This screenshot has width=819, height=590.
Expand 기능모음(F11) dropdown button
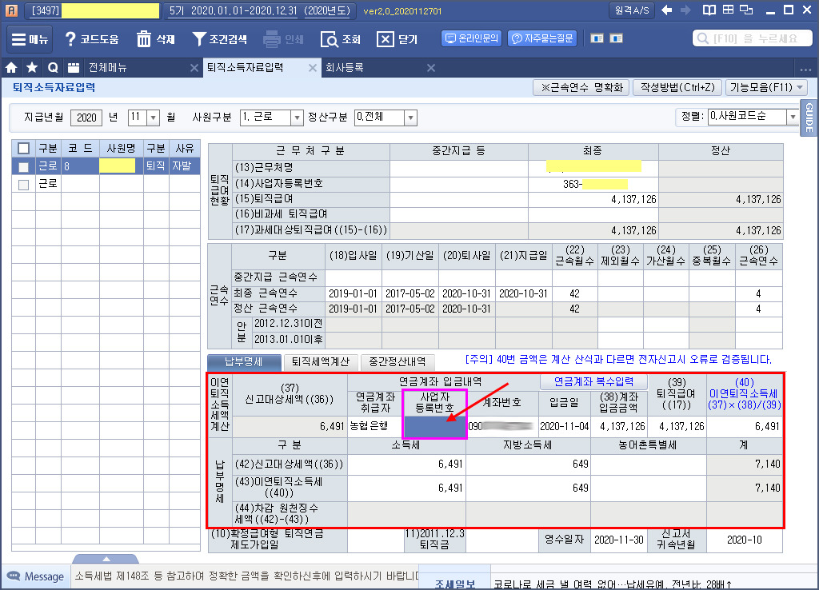point(766,87)
